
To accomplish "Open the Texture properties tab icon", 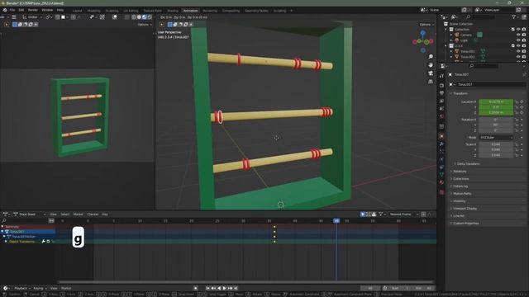I will 441,192.
